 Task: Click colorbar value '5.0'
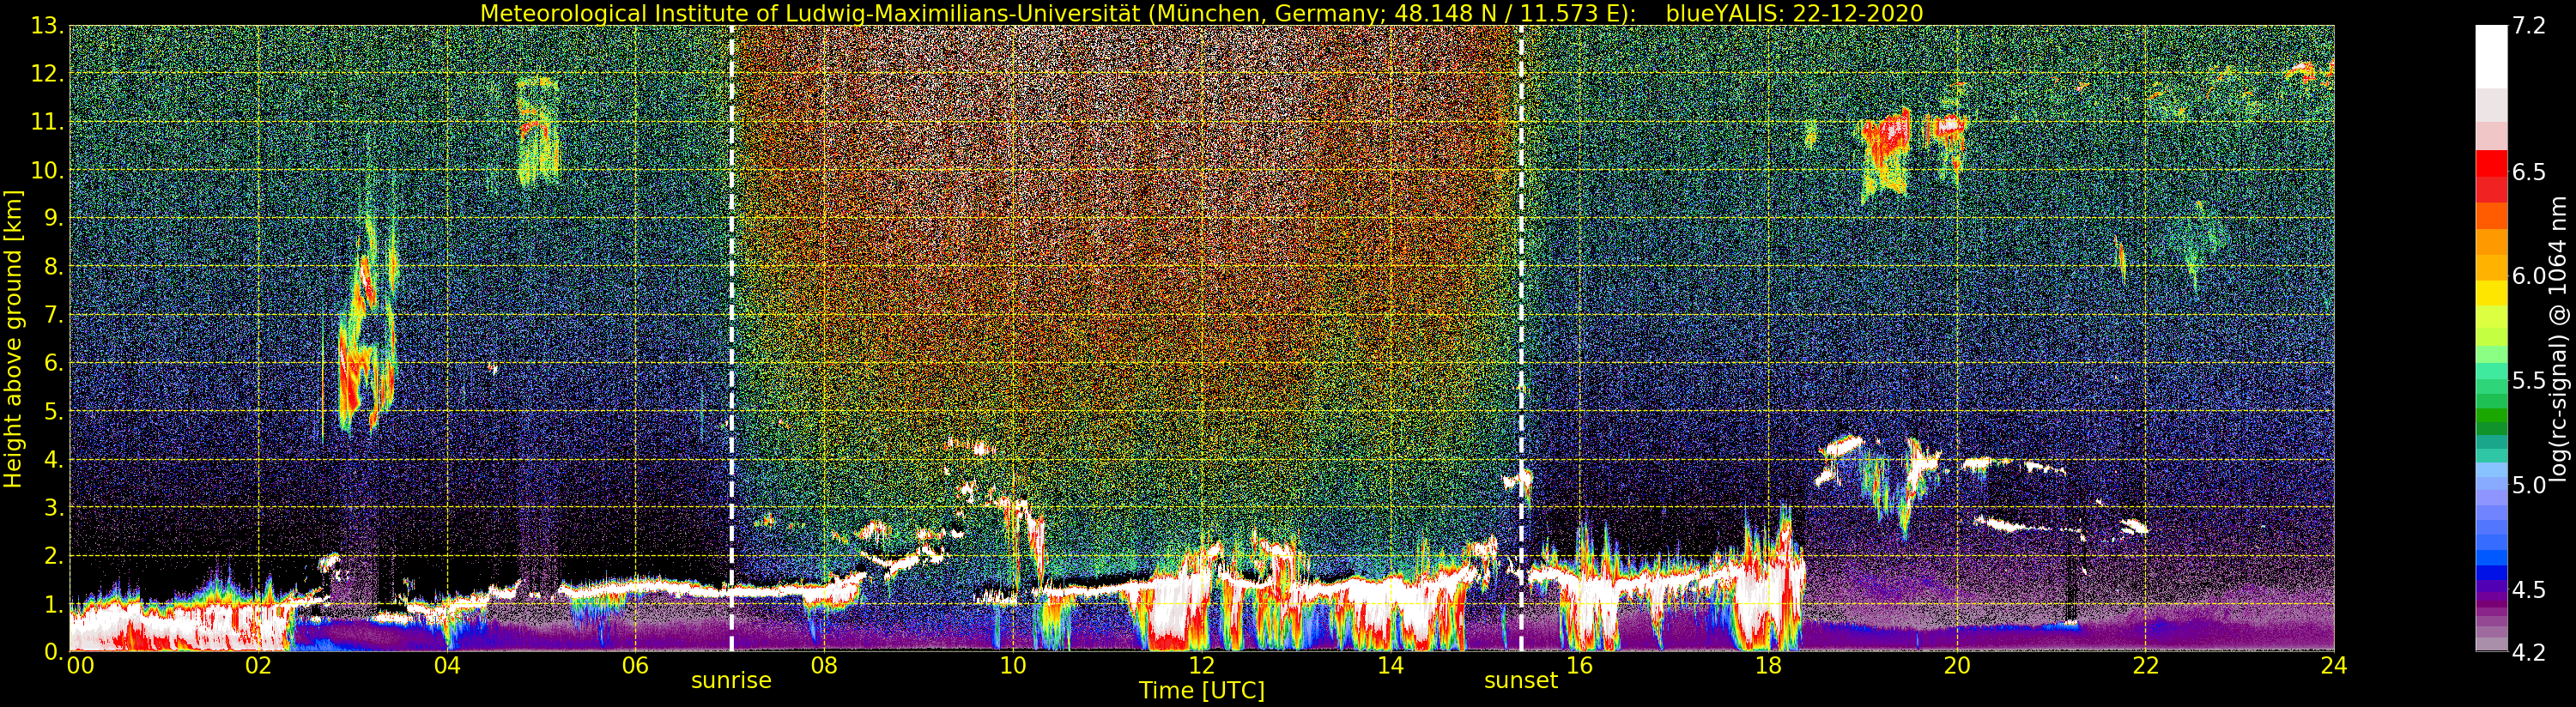2529,485
